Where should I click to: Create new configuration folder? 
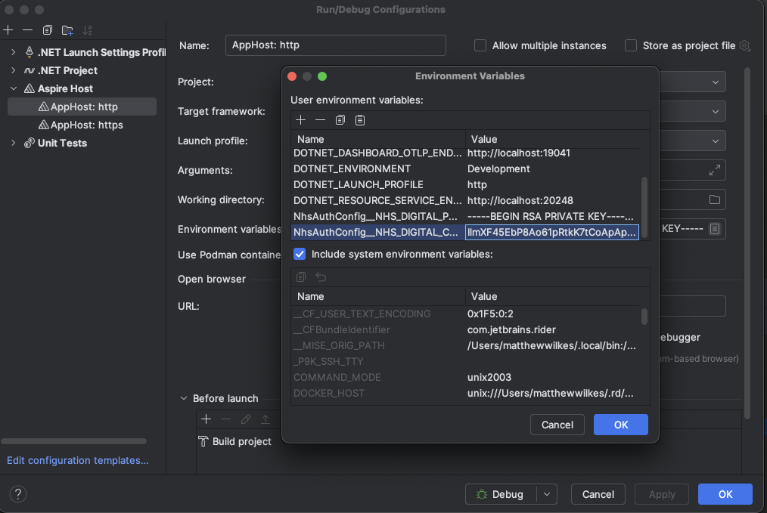coord(67,30)
